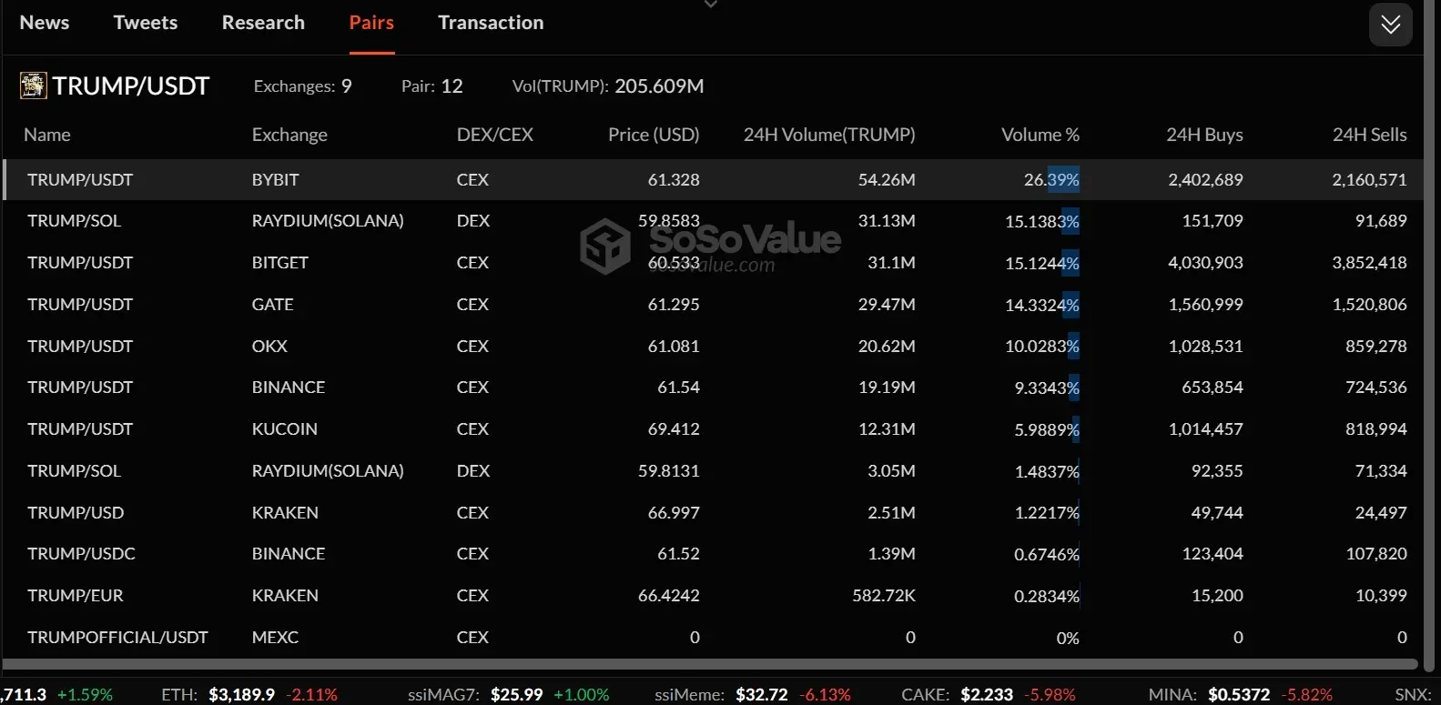1441x705 pixels.
Task: Switch to the Tweets tab
Action: (x=145, y=22)
